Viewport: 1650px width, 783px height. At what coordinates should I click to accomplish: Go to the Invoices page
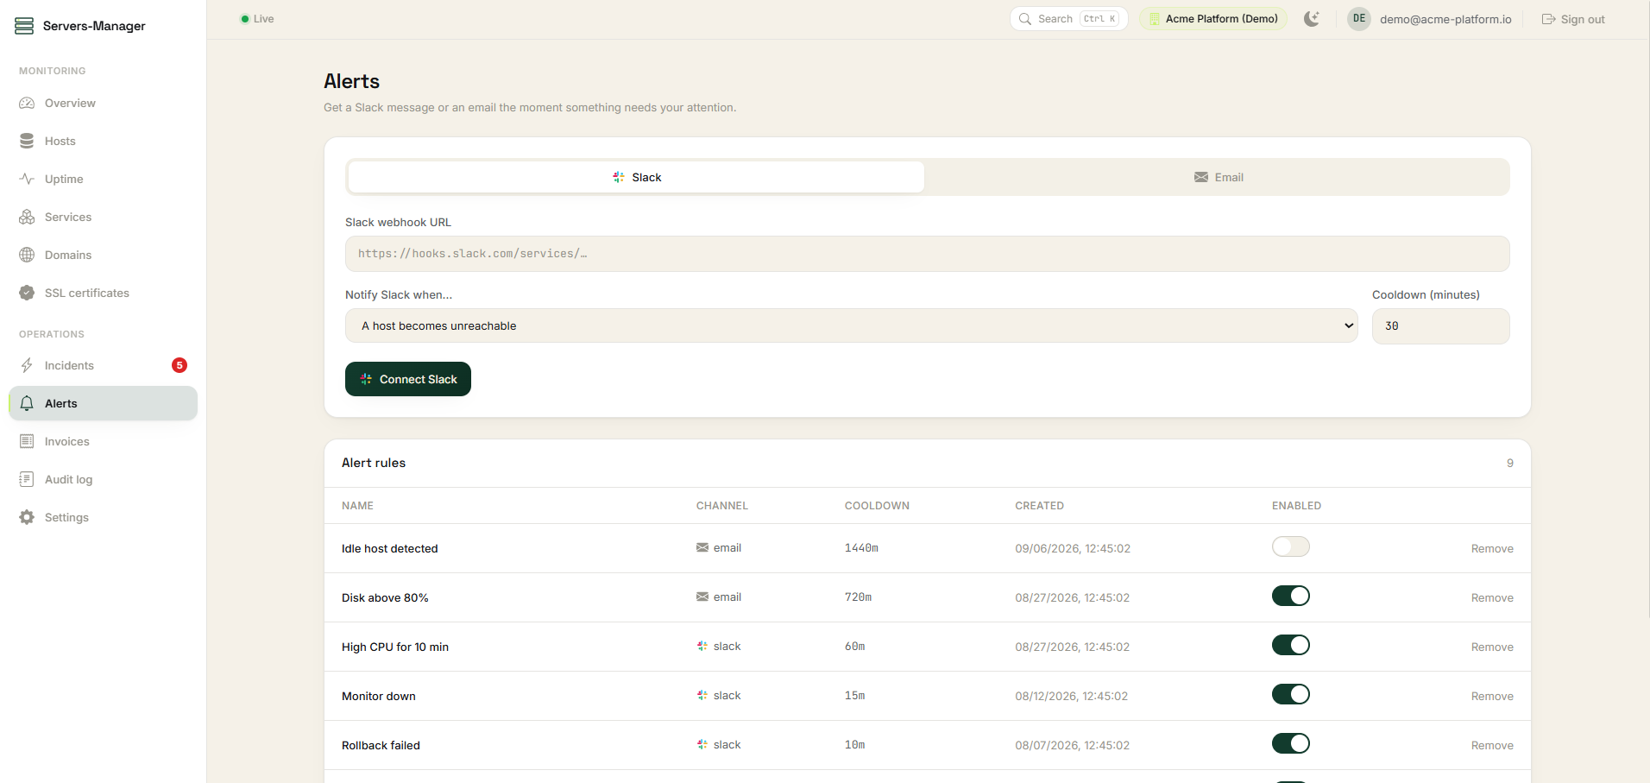click(103, 441)
